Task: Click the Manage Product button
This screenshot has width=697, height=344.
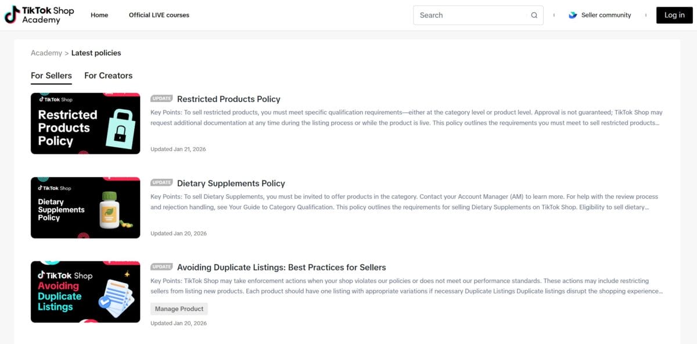Action: pyautogui.click(x=179, y=309)
